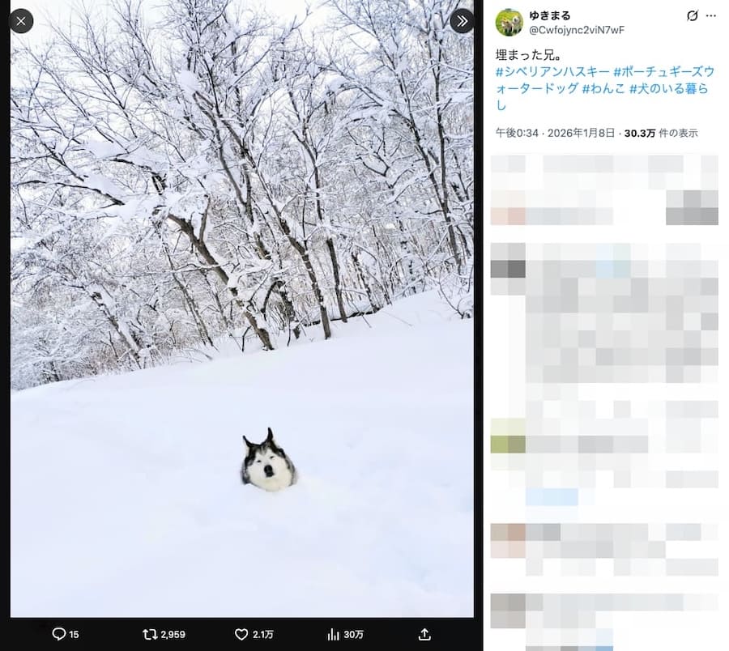This screenshot has height=651, width=729.
Task: Click the 30.3万 件の表示 view count
Action: pyautogui.click(x=661, y=134)
